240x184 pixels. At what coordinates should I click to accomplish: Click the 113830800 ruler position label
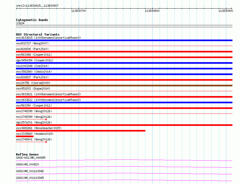pos(152,11)
